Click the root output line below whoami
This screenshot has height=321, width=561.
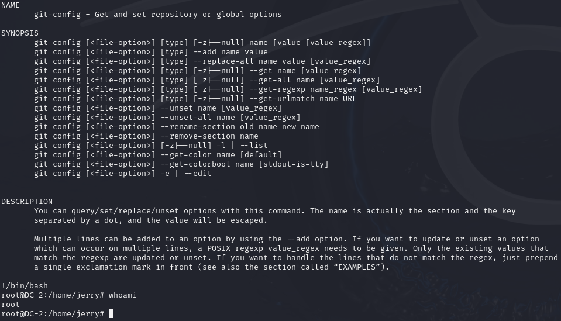coord(11,305)
